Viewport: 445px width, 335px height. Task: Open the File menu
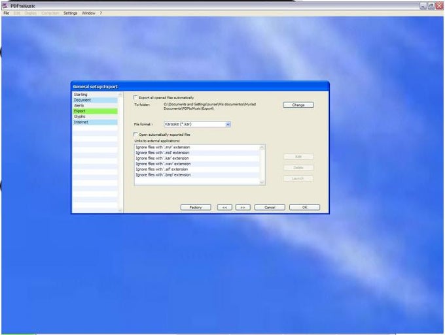tap(7, 13)
